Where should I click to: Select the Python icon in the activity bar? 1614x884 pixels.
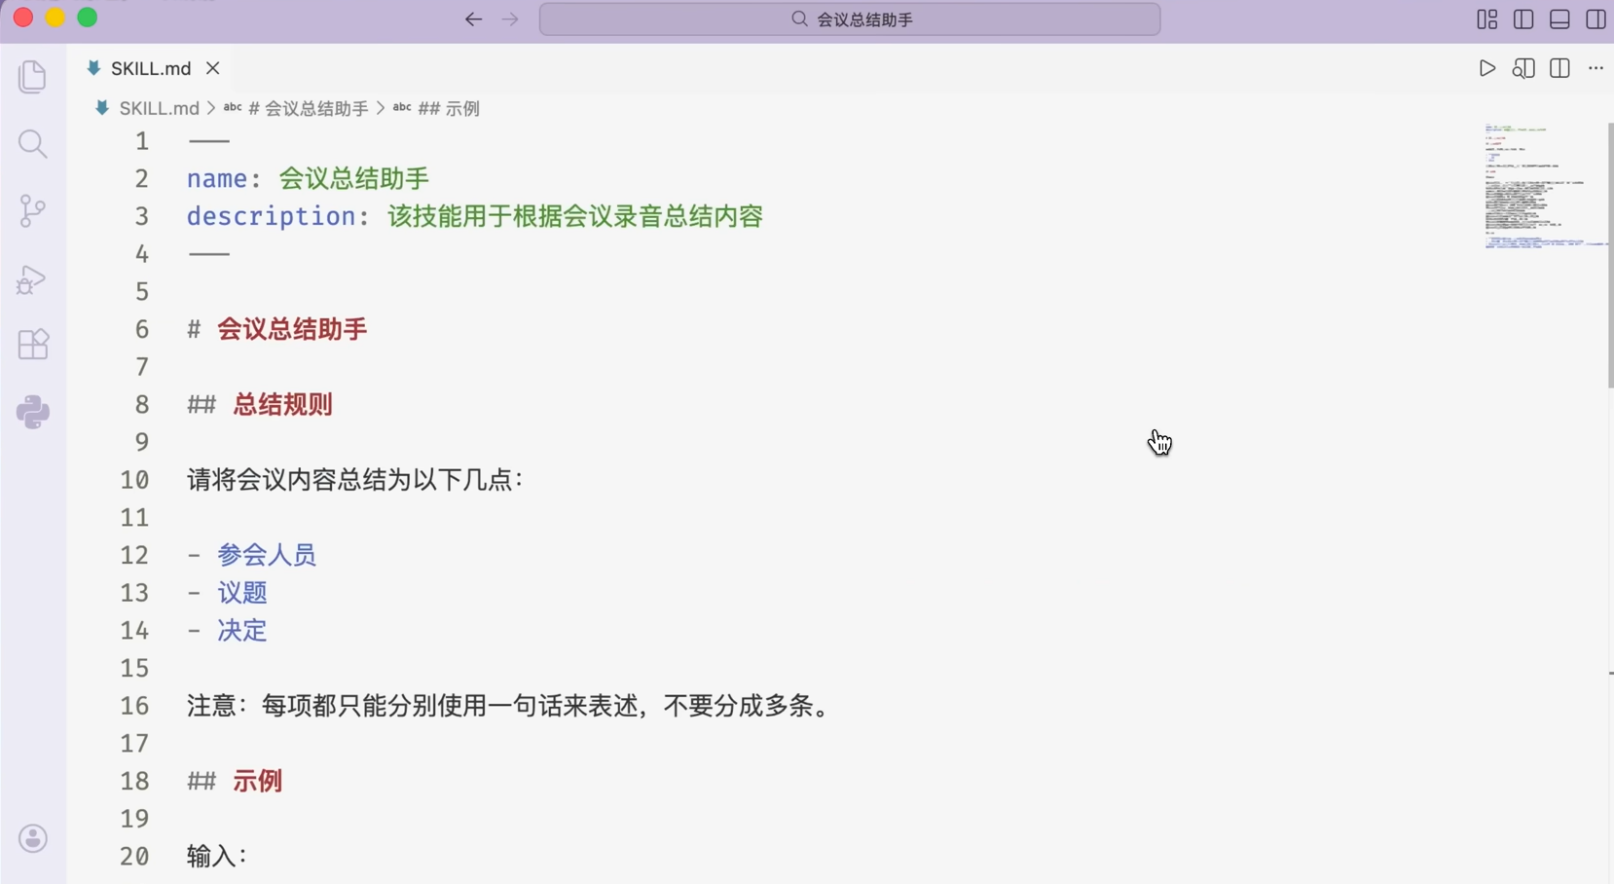click(x=33, y=413)
